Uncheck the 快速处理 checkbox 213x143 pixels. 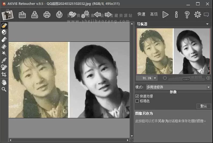[137, 96]
